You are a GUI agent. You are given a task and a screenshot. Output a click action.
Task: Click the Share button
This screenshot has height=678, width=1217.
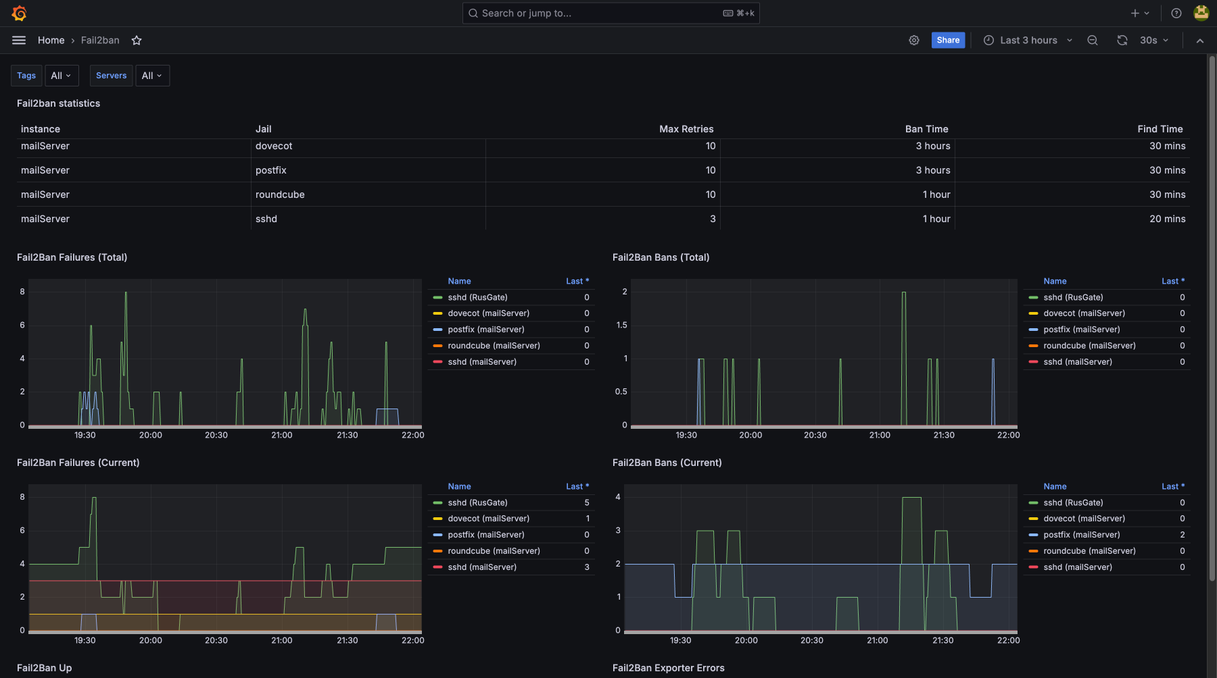948,41
